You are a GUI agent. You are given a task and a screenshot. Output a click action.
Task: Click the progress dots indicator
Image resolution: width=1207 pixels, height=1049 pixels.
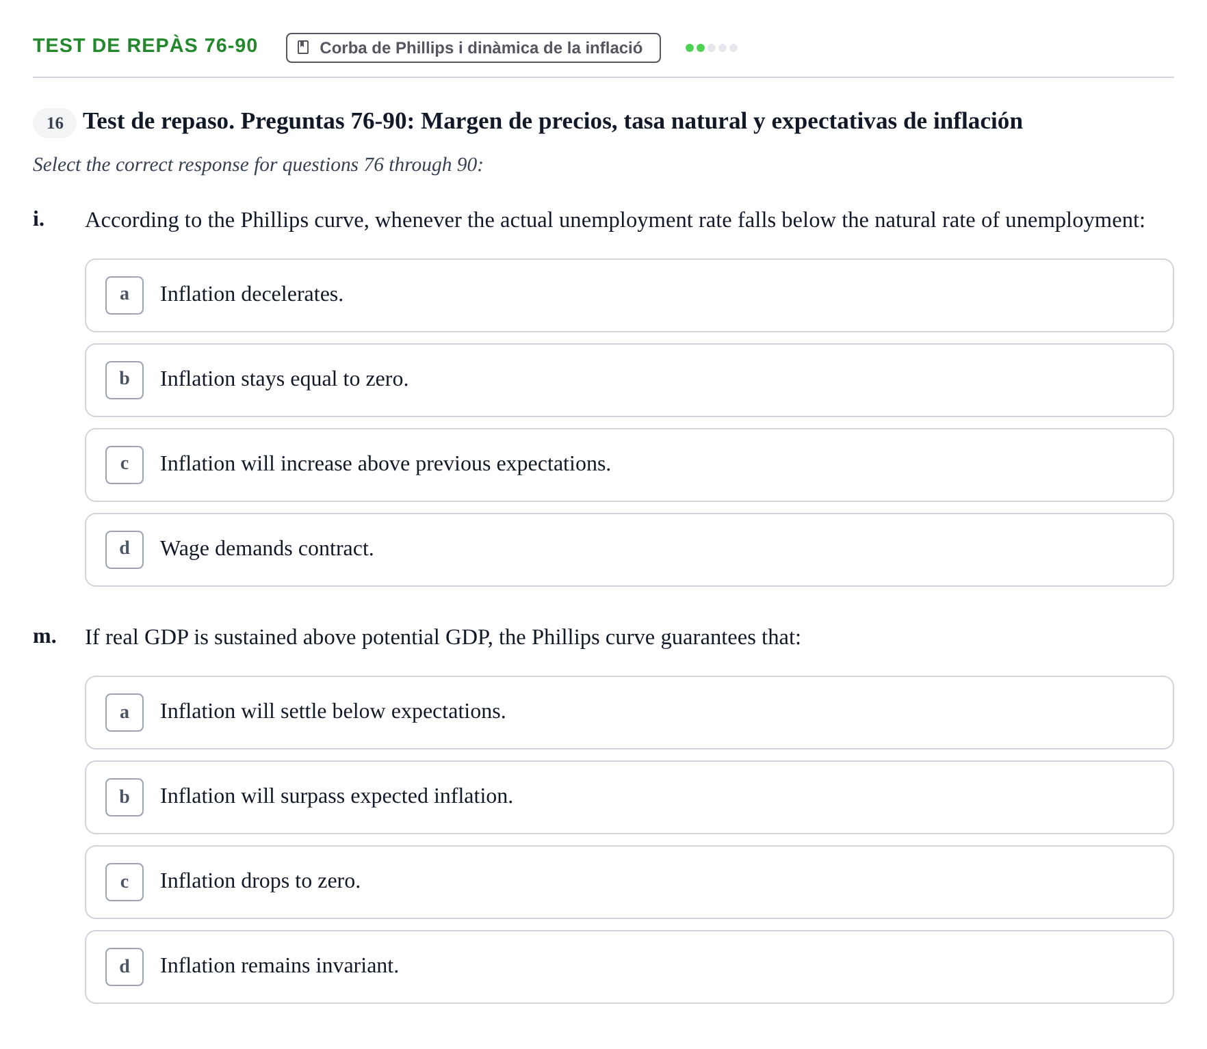pos(712,48)
